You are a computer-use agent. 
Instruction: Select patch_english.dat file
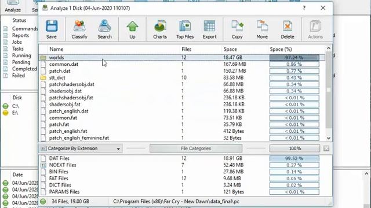tap(181, 111)
